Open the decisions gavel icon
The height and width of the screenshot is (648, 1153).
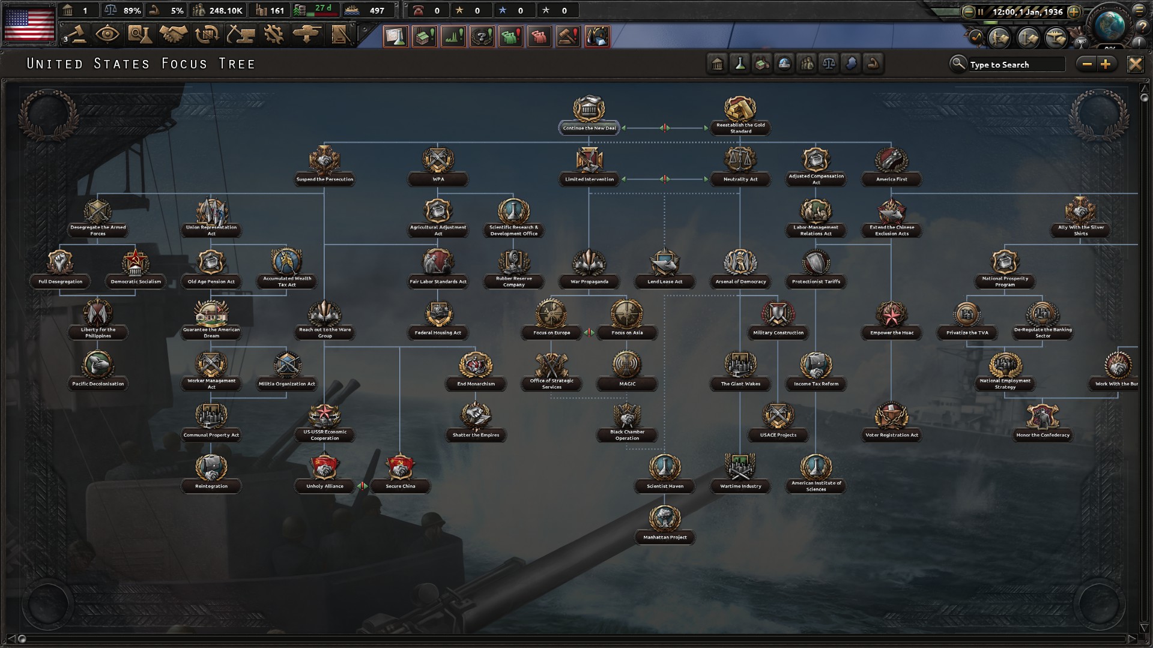coord(76,34)
